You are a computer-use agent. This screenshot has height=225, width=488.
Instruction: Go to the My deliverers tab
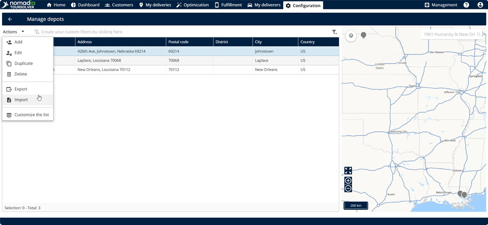click(264, 5)
